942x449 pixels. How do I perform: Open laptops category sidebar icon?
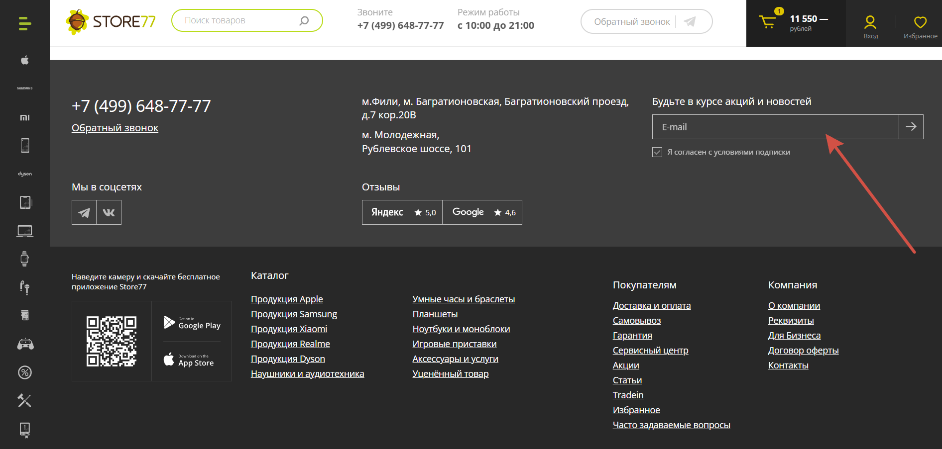(x=25, y=231)
